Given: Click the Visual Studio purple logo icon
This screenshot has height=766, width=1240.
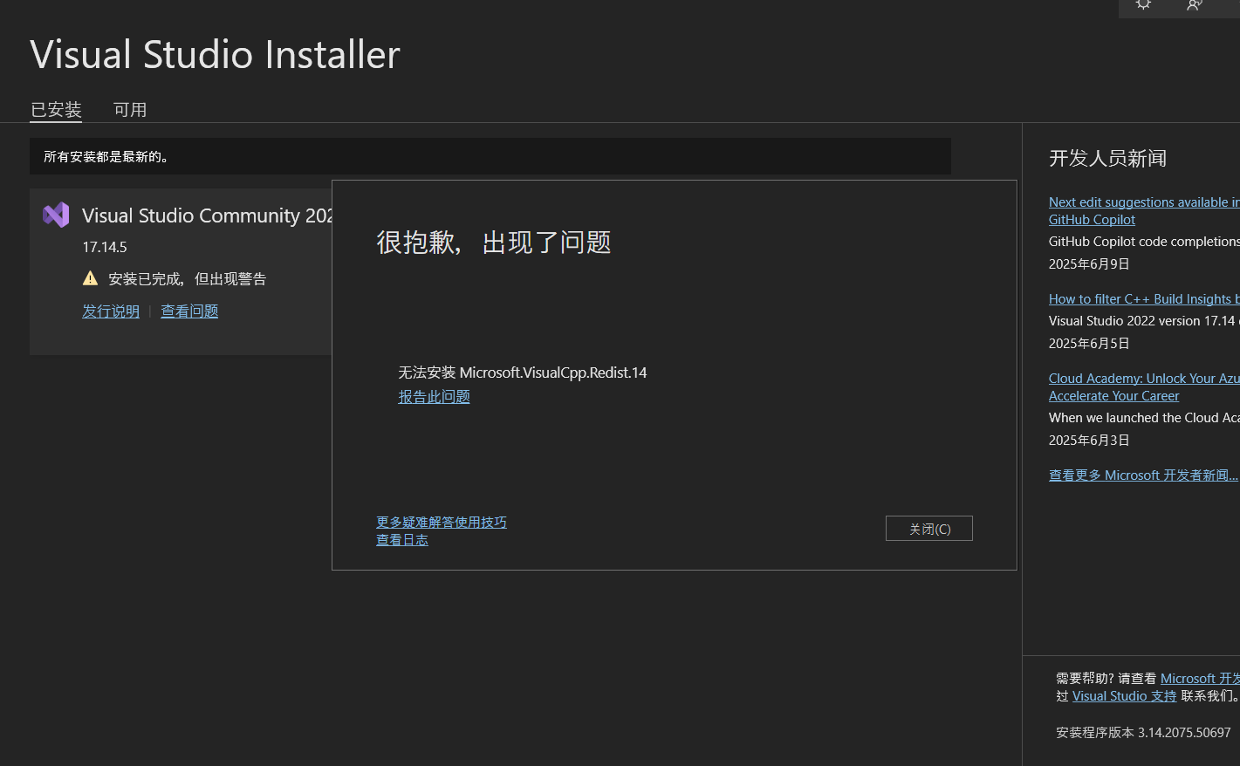Looking at the screenshot, I should [x=56, y=215].
